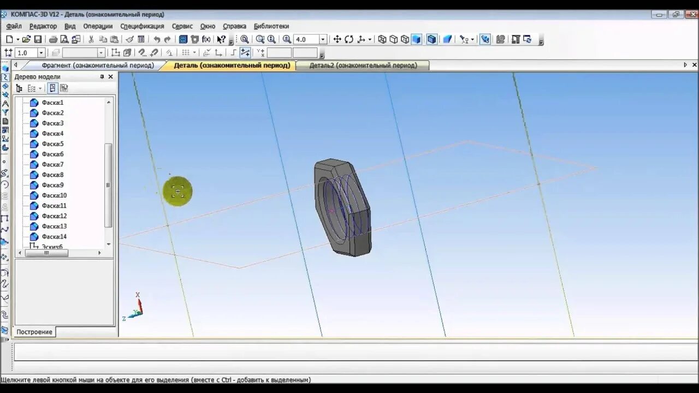Click the step value 1.0 field

pyautogui.click(x=26, y=53)
